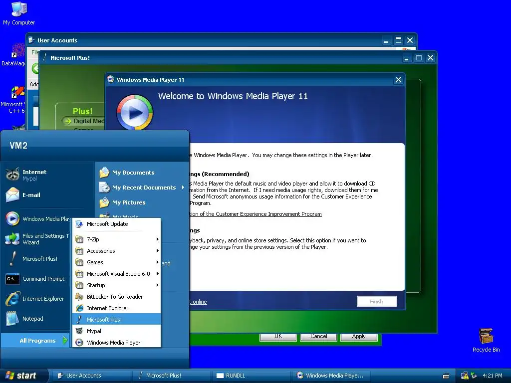Screen dimensions: 511x383
Task: Click security alert shield tray icon
Action: (x=465, y=376)
